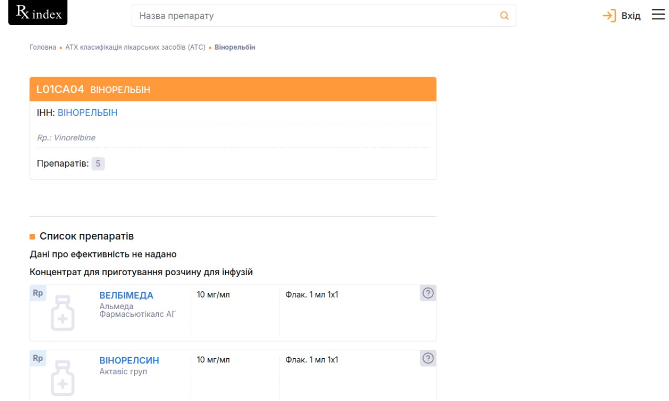The height and width of the screenshot is (401, 669).
Task: Click Флак. 1 мл 1х1 in ВЕЛБІМЕДА row
Action: click(x=312, y=295)
